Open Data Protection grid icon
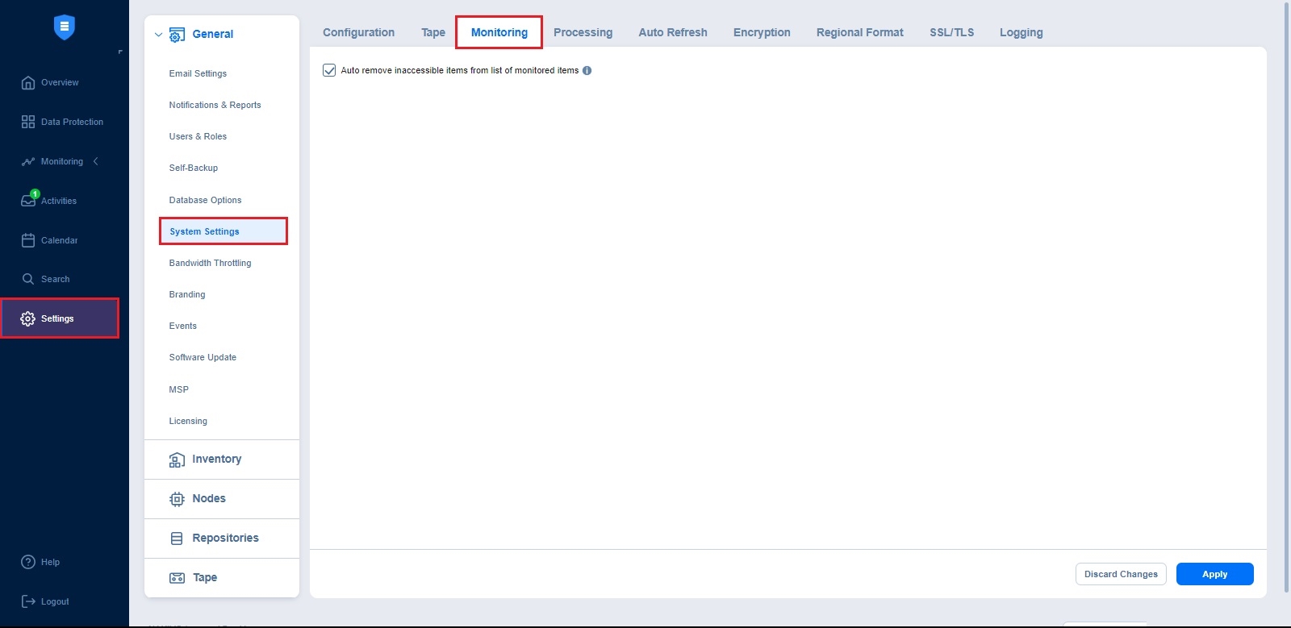Screen dimensions: 1291x628 click(x=28, y=122)
